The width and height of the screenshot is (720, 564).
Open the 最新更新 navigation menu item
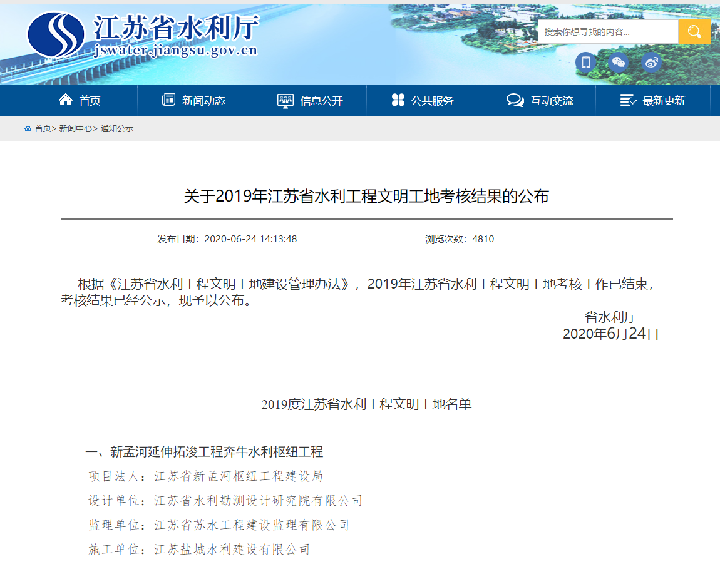tap(653, 100)
